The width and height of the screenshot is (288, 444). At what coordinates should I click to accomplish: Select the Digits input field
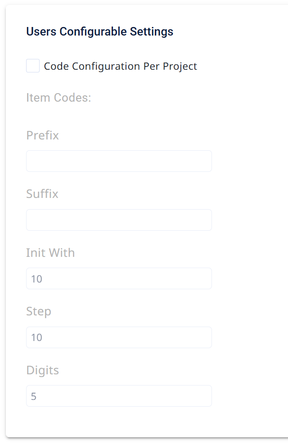[x=119, y=396]
